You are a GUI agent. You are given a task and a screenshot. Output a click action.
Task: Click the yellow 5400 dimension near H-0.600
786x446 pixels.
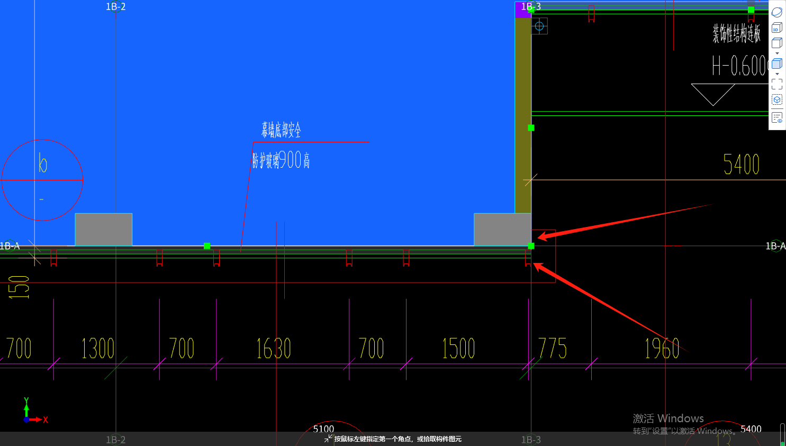click(742, 165)
